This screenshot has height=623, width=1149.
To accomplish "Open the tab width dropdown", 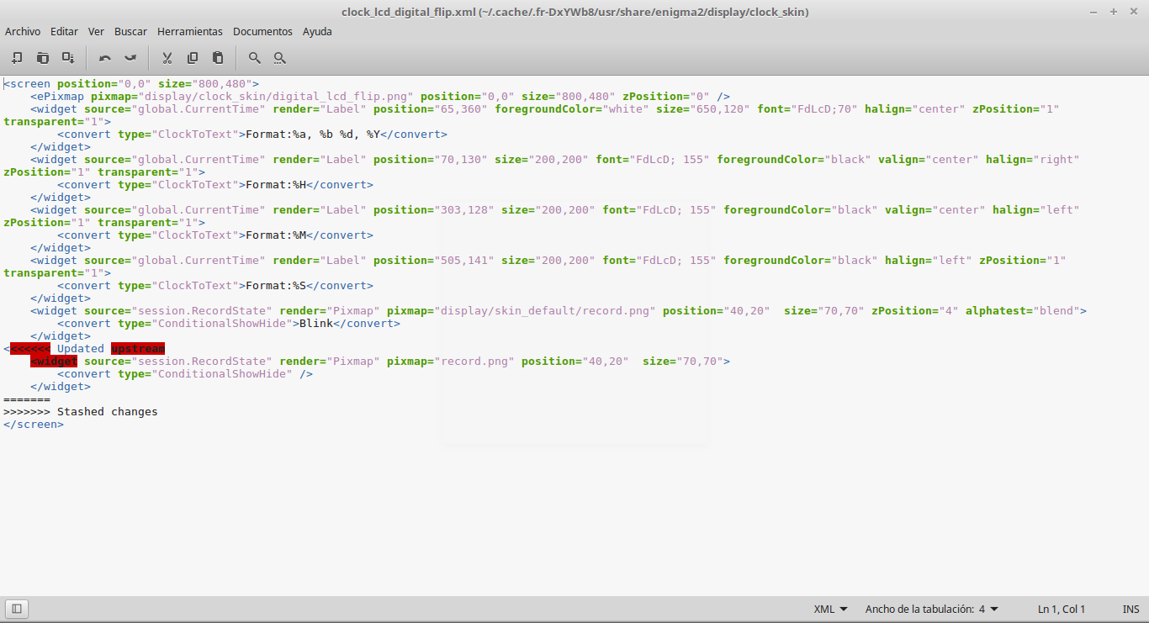I will coord(932,609).
